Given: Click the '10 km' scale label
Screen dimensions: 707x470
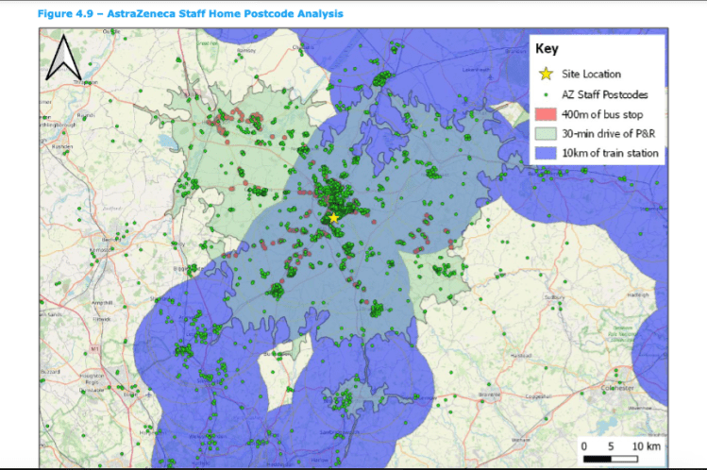Looking at the screenshot, I should click(648, 445).
